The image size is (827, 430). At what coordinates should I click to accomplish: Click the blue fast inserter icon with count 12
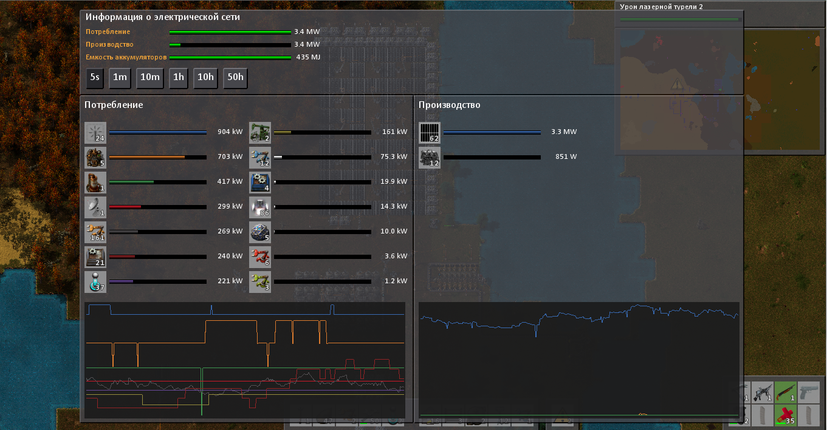pyautogui.click(x=260, y=157)
